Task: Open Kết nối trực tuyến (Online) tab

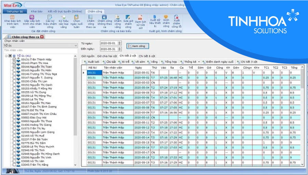Action: (65, 11)
